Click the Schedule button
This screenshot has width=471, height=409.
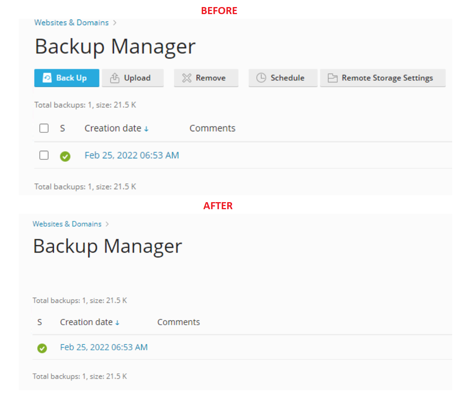coord(283,78)
